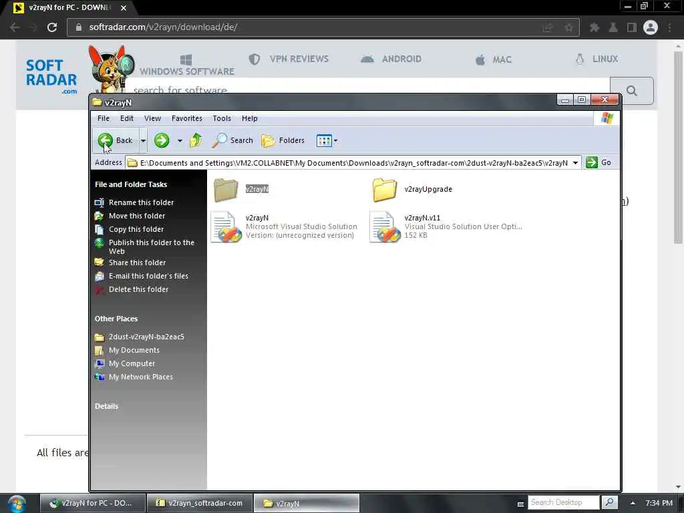Open the Views icon in toolbar
Image resolution: width=684 pixels, height=513 pixels.
point(324,140)
